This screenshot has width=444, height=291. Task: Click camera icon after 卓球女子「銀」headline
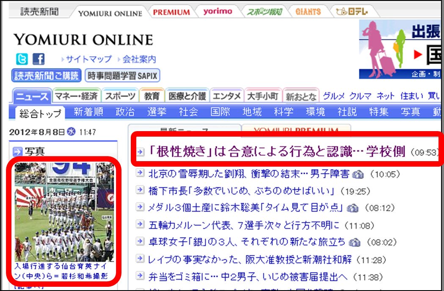coord(355,242)
